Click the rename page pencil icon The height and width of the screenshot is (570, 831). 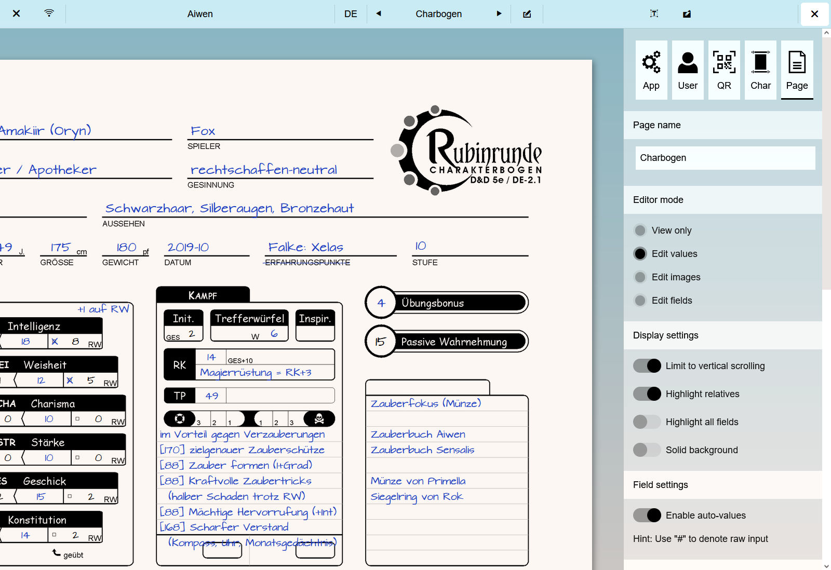click(x=527, y=14)
